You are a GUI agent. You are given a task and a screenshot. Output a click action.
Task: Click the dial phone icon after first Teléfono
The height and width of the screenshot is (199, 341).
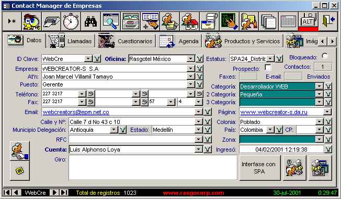[90, 94]
